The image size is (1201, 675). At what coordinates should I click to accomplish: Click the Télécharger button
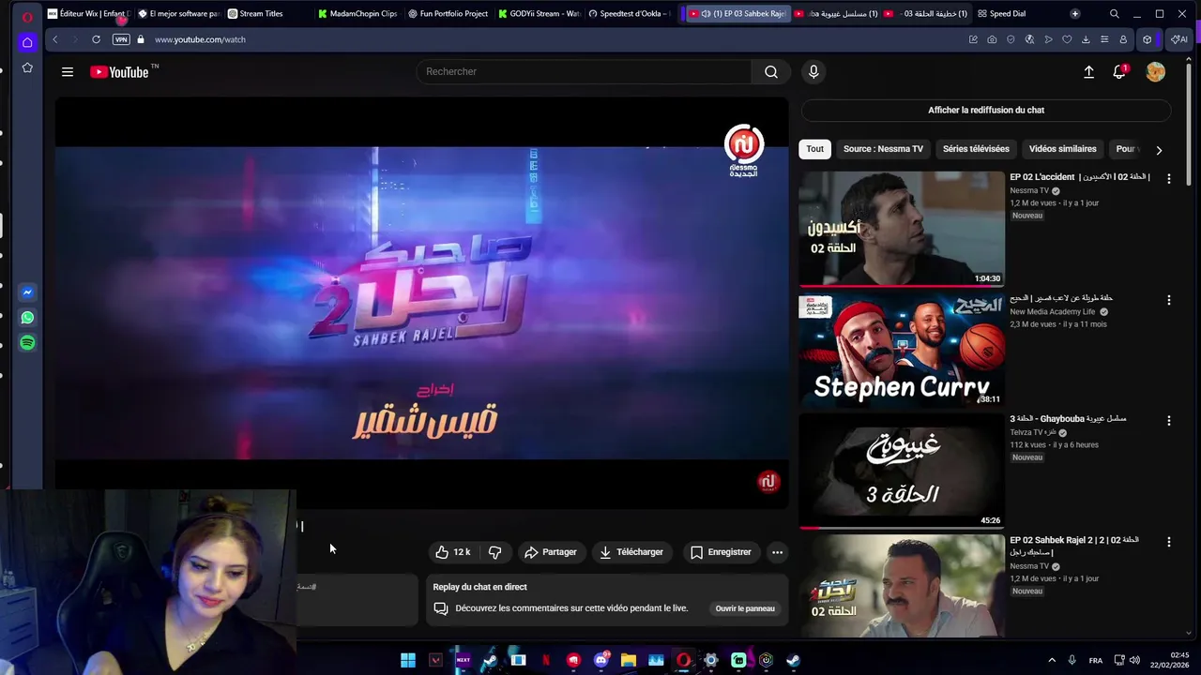click(x=631, y=552)
